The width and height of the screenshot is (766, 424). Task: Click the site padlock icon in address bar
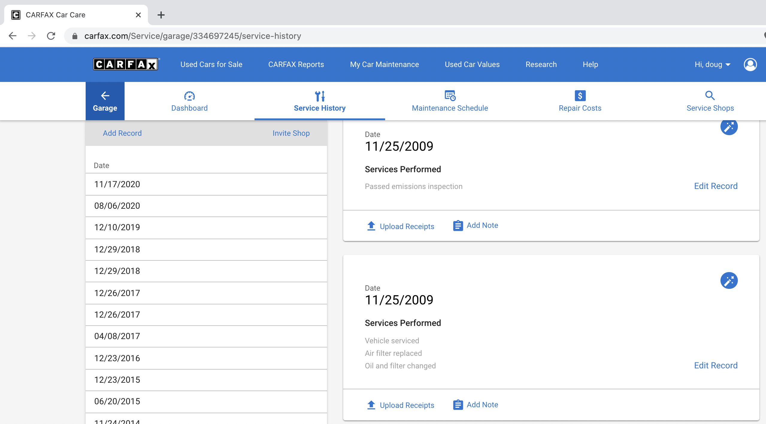click(x=75, y=36)
